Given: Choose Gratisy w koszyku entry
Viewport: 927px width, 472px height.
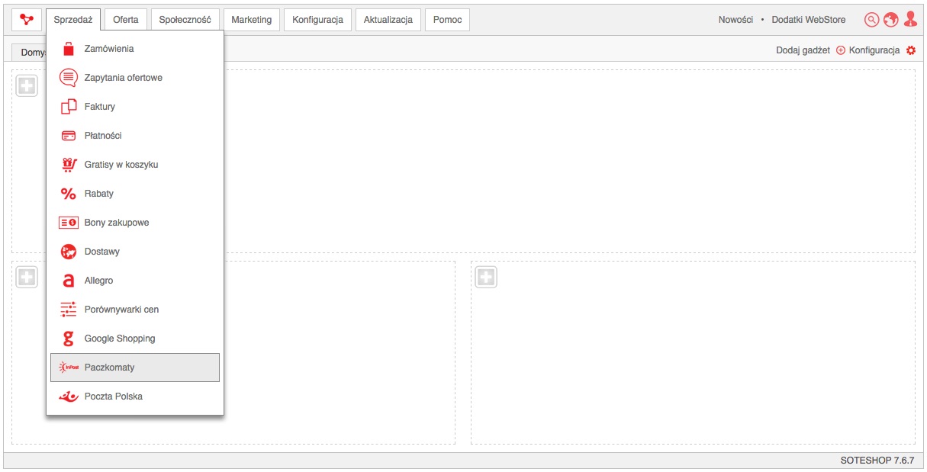Looking at the screenshot, I should (135, 165).
